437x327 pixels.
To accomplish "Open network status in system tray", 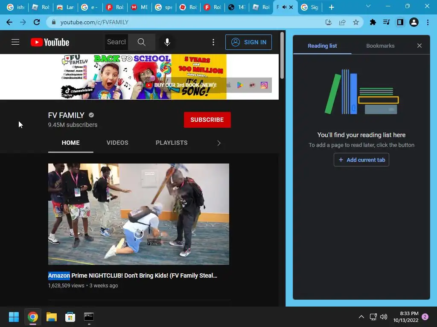I will click(x=373, y=317).
